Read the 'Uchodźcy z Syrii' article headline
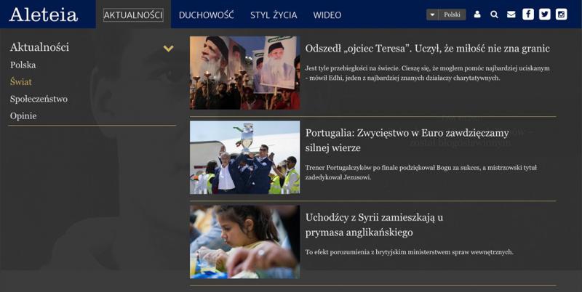This screenshot has width=582, height=292. [x=374, y=224]
